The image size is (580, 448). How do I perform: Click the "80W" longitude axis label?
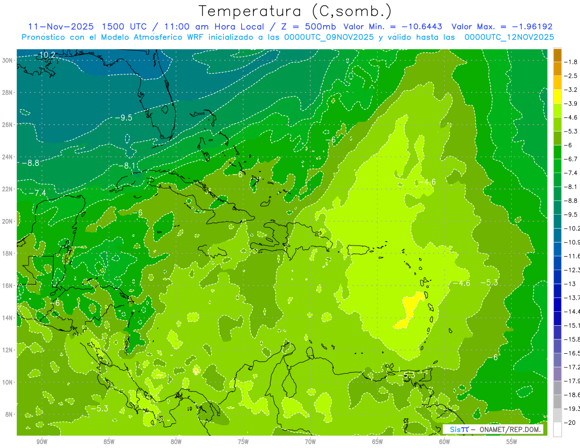[x=176, y=442]
